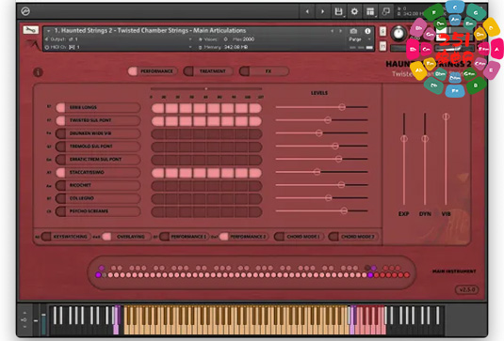Enable the Psycho Screams articulation

pyautogui.click(x=98, y=211)
